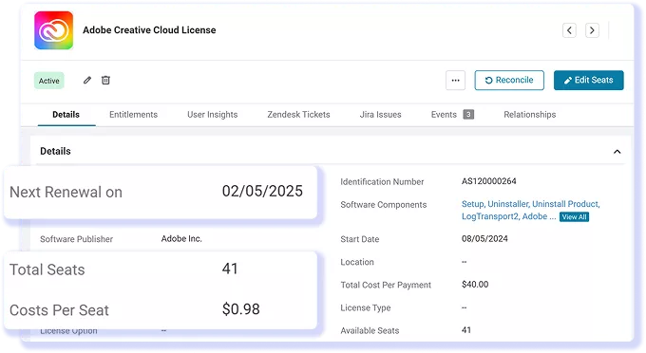Open the User Insights tab
Screen dimensions: 646x353
213,115
